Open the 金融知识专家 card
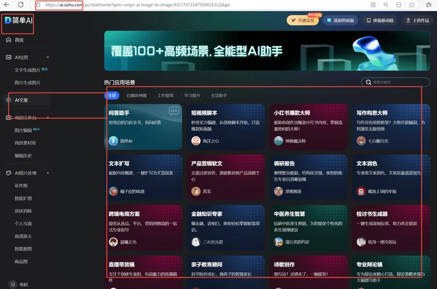Viewport: 437px width, 289px height. (x=226, y=228)
